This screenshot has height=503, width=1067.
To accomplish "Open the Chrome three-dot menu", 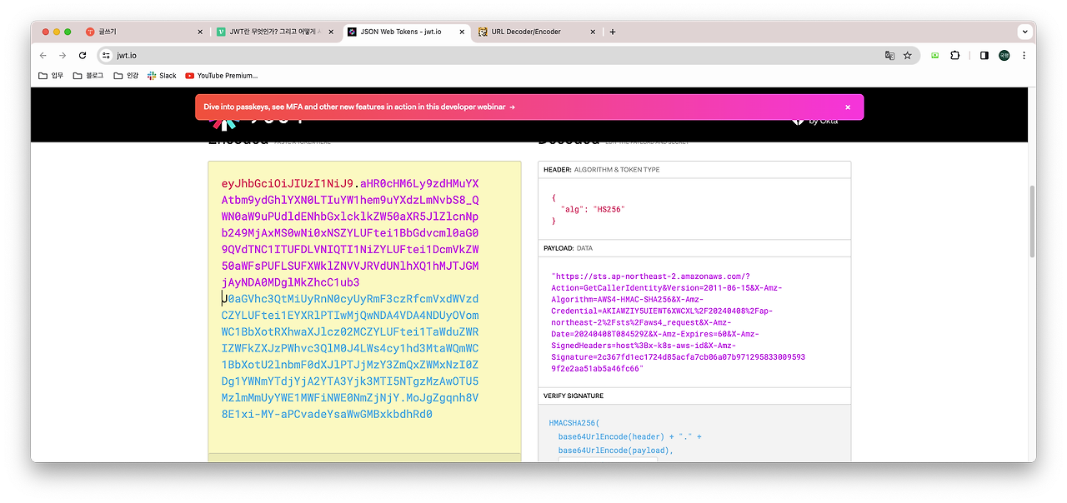I will (x=1024, y=55).
